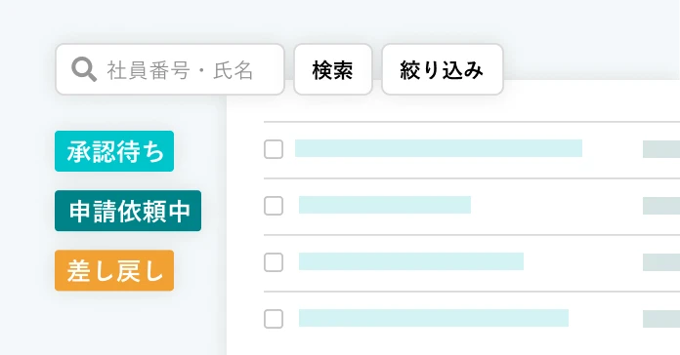This screenshot has height=355, width=680.
Task: Click the gray block at first row's right edge
Action: click(x=661, y=149)
